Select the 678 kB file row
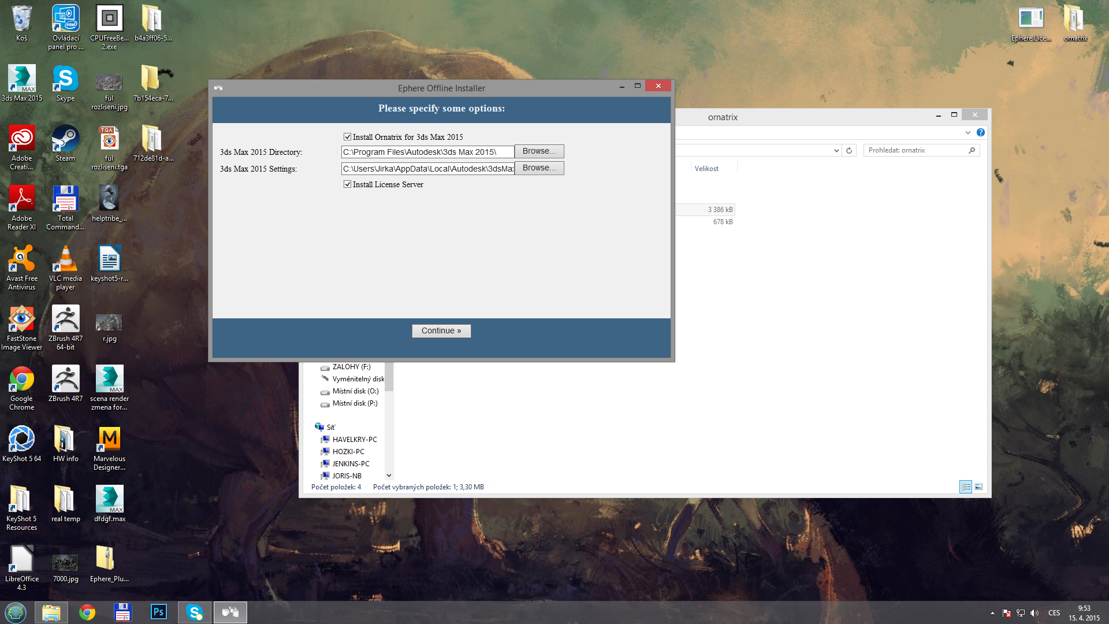 pyautogui.click(x=705, y=222)
